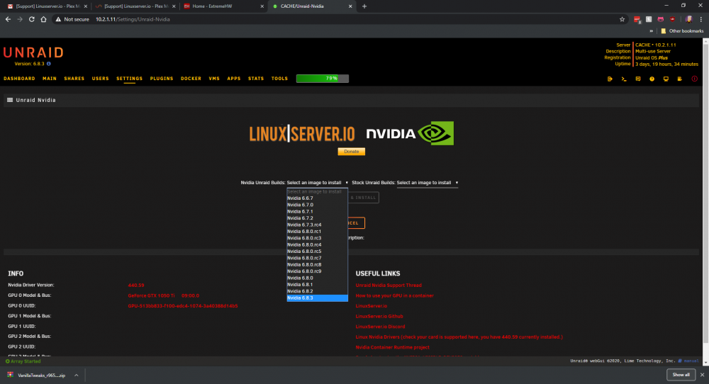Viewport: 709px width, 384px height.
Task: Open the Plugins menu tab
Action: click(x=162, y=79)
